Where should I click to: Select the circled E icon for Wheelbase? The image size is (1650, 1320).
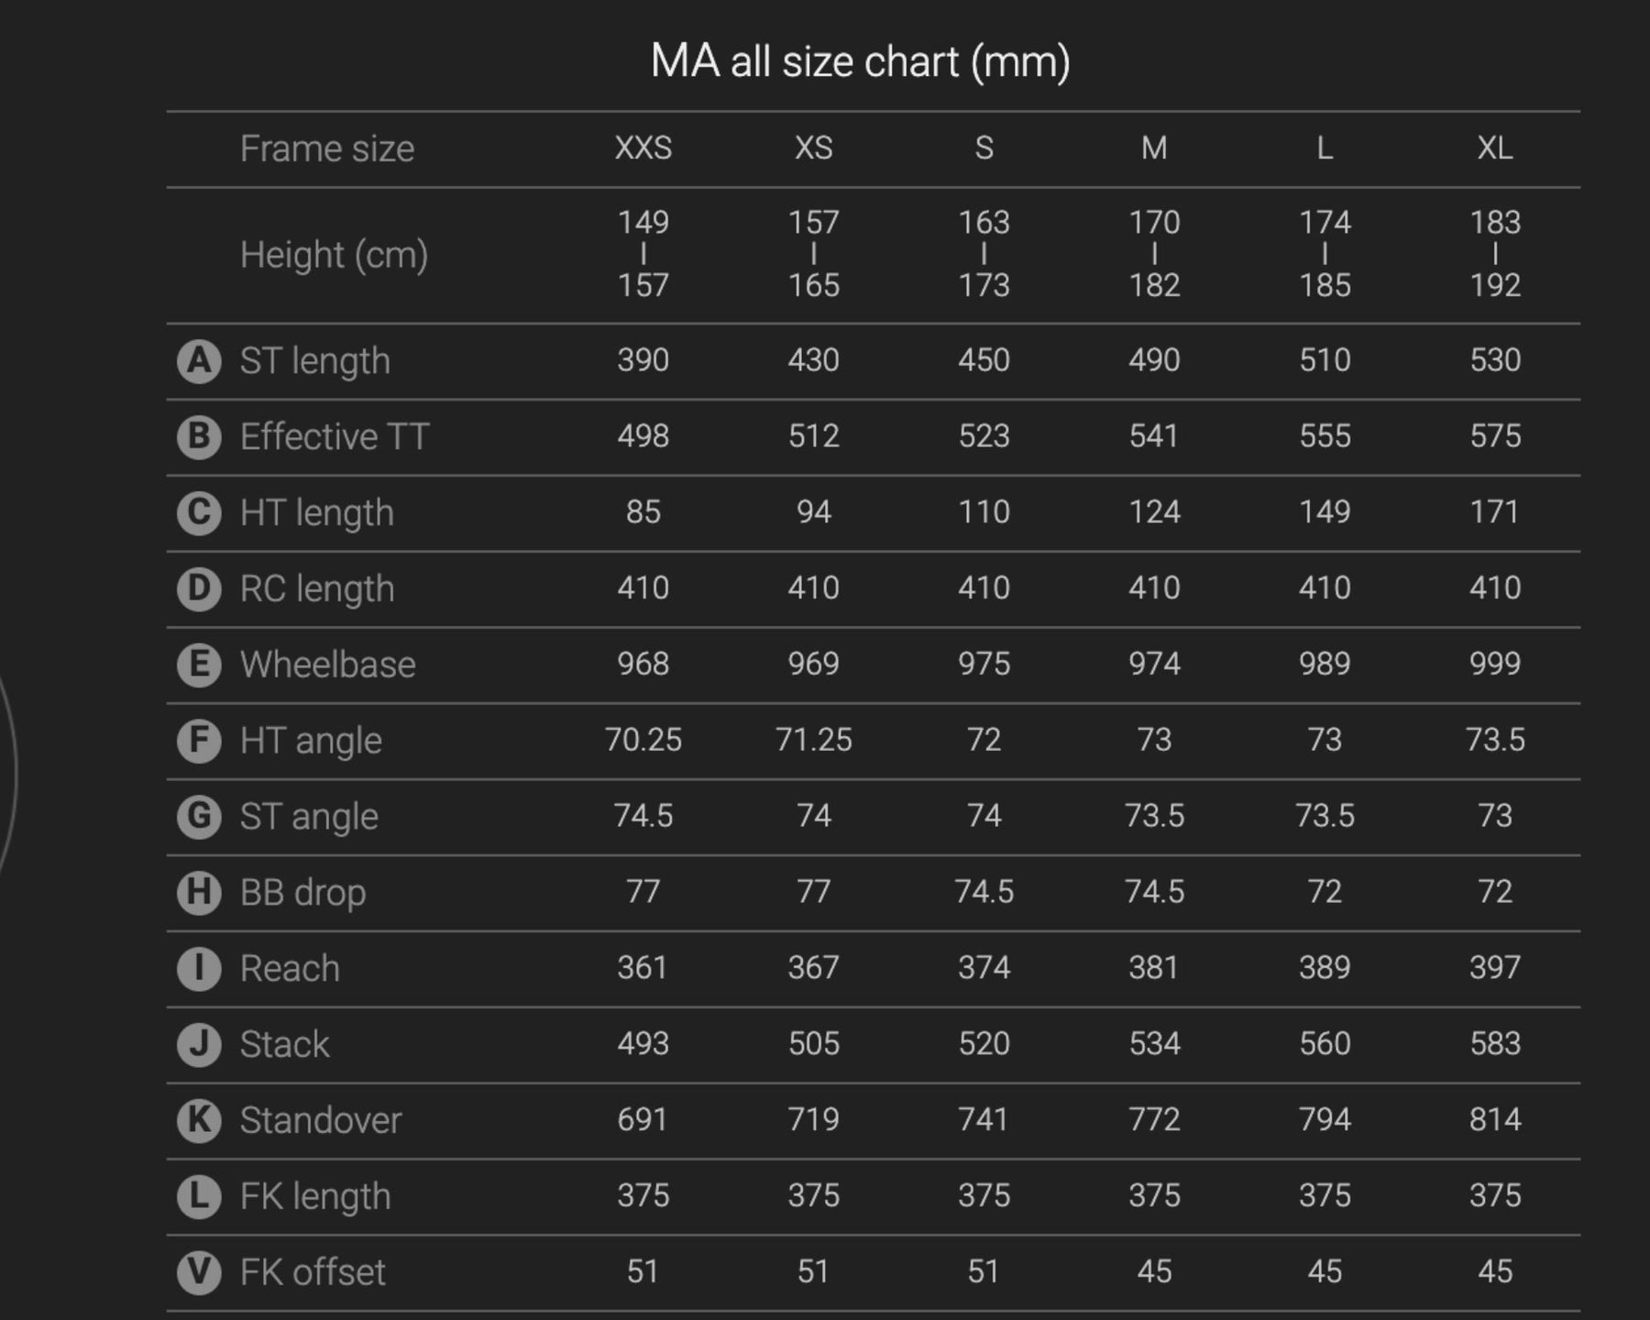point(199,665)
